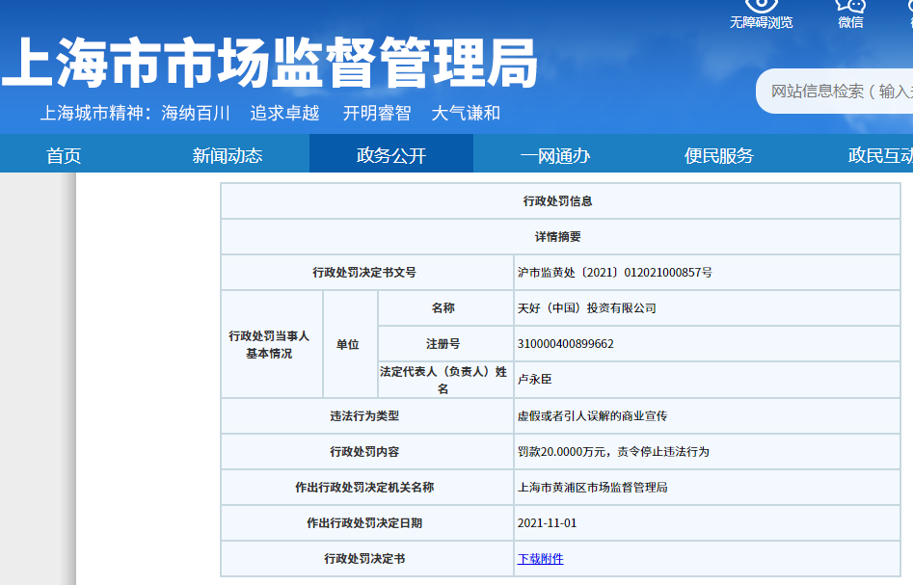Viewport: 913px width, 585px height.
Task: Click the 上海市市场监督管理局 site title
Action: 270,63
